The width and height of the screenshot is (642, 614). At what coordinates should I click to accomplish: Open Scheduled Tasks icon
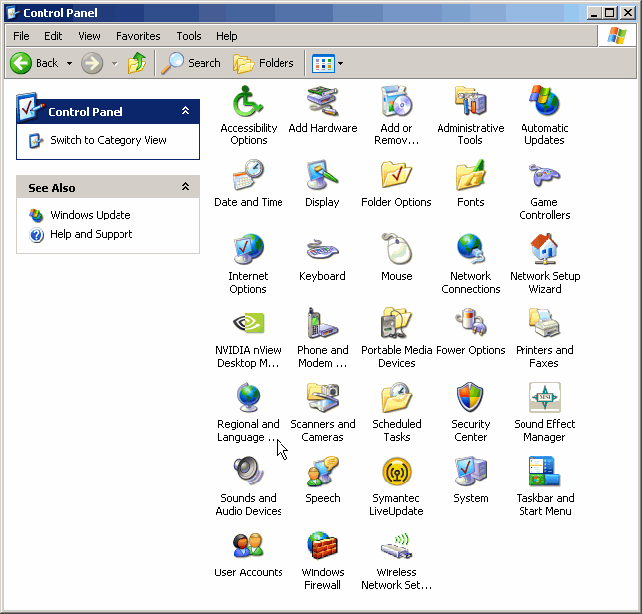tap(396, 397)
